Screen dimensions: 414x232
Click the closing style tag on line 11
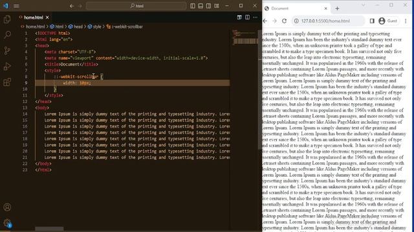(x=54, y=95)
